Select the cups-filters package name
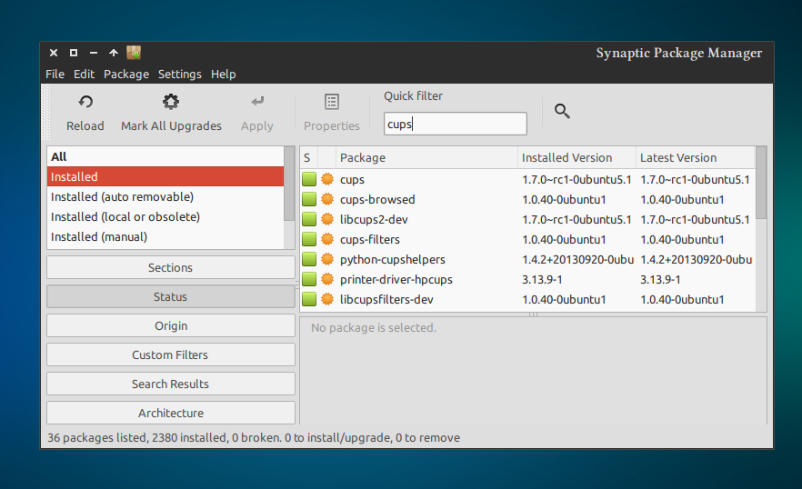This screenshot has height=489, width=802. tap(370, 239)
